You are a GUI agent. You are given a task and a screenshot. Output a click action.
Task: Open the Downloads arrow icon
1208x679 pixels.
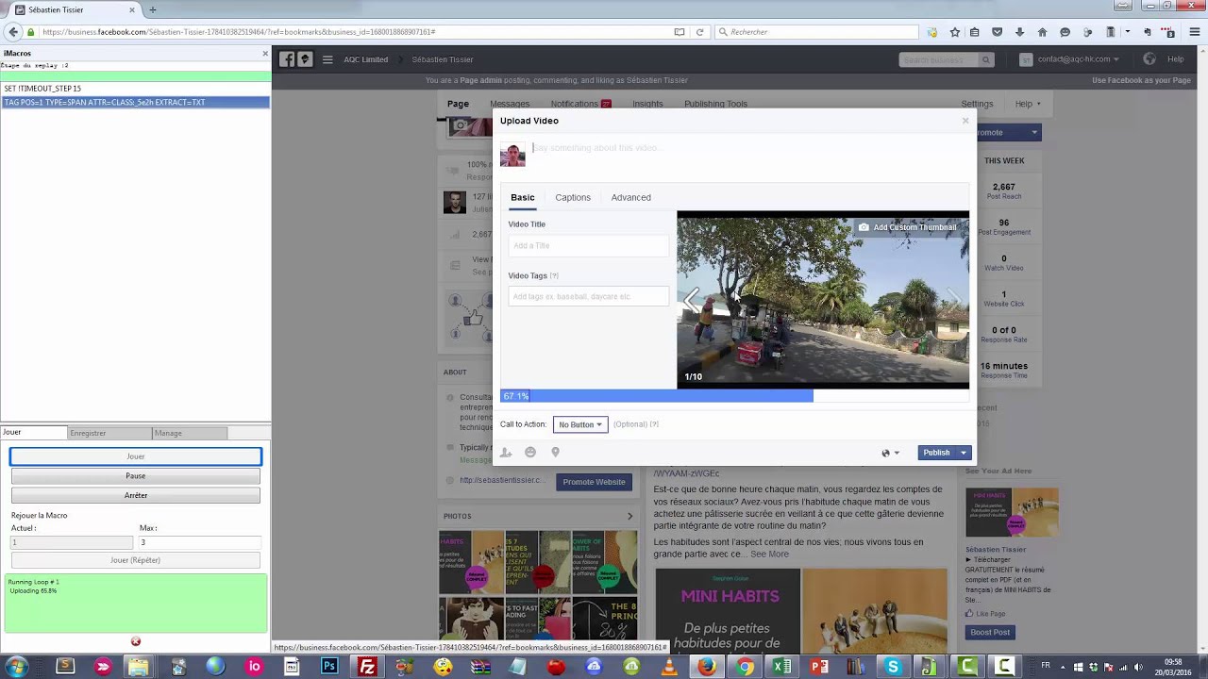(1020, 32)
